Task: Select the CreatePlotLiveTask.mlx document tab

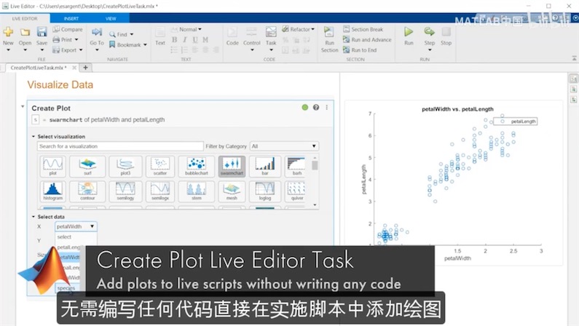Action: pyautogui.click(x=38, y=68)
